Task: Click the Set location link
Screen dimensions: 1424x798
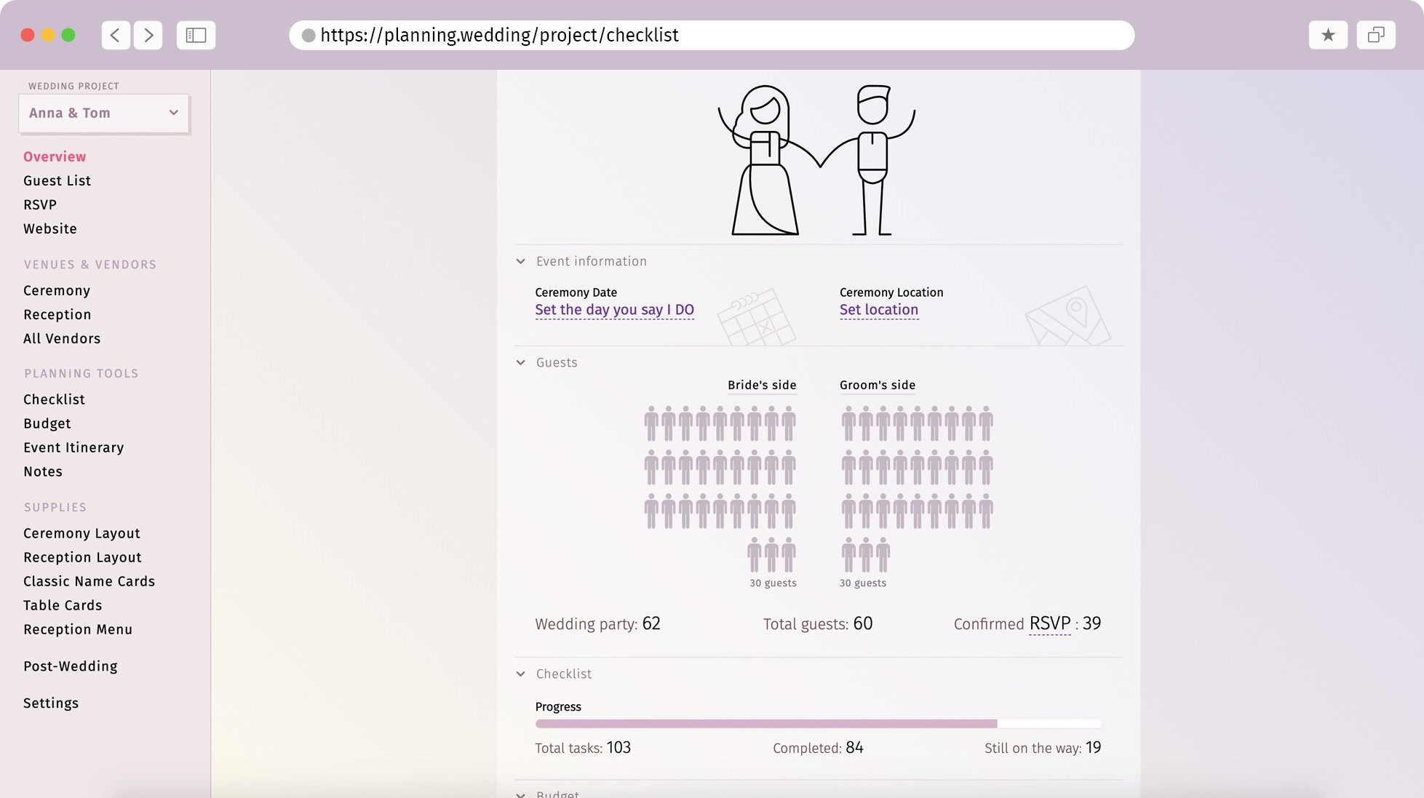Action: click(x=878, y=310)
